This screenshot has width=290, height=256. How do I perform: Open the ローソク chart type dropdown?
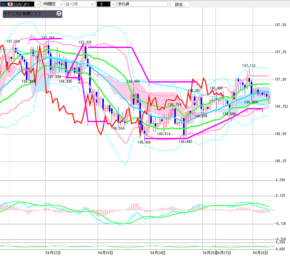(92, 4)
